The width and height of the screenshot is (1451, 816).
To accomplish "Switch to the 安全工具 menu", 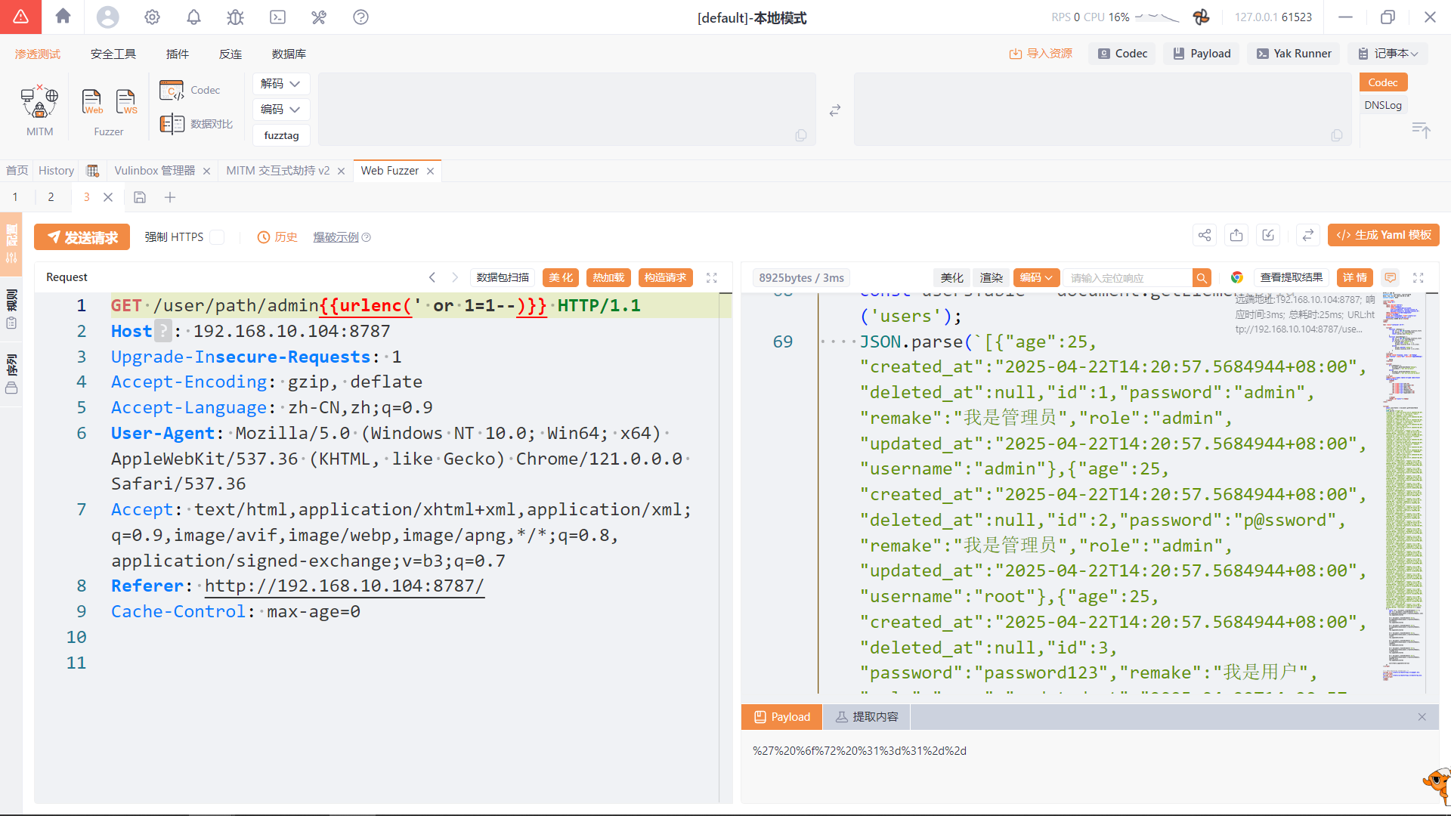I will pos(113,54).
